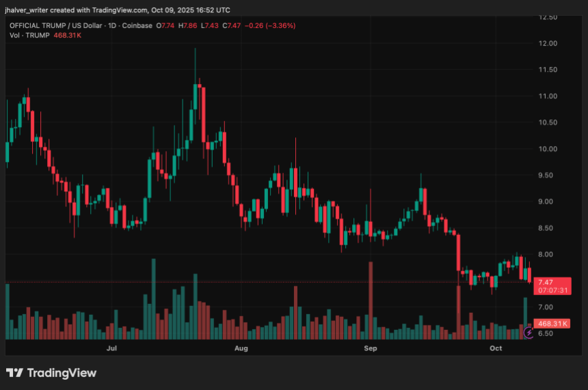This screenshot has width=588, height=390.
Task: Click the Jul label on the time axis
Action: tap(111, 348)
